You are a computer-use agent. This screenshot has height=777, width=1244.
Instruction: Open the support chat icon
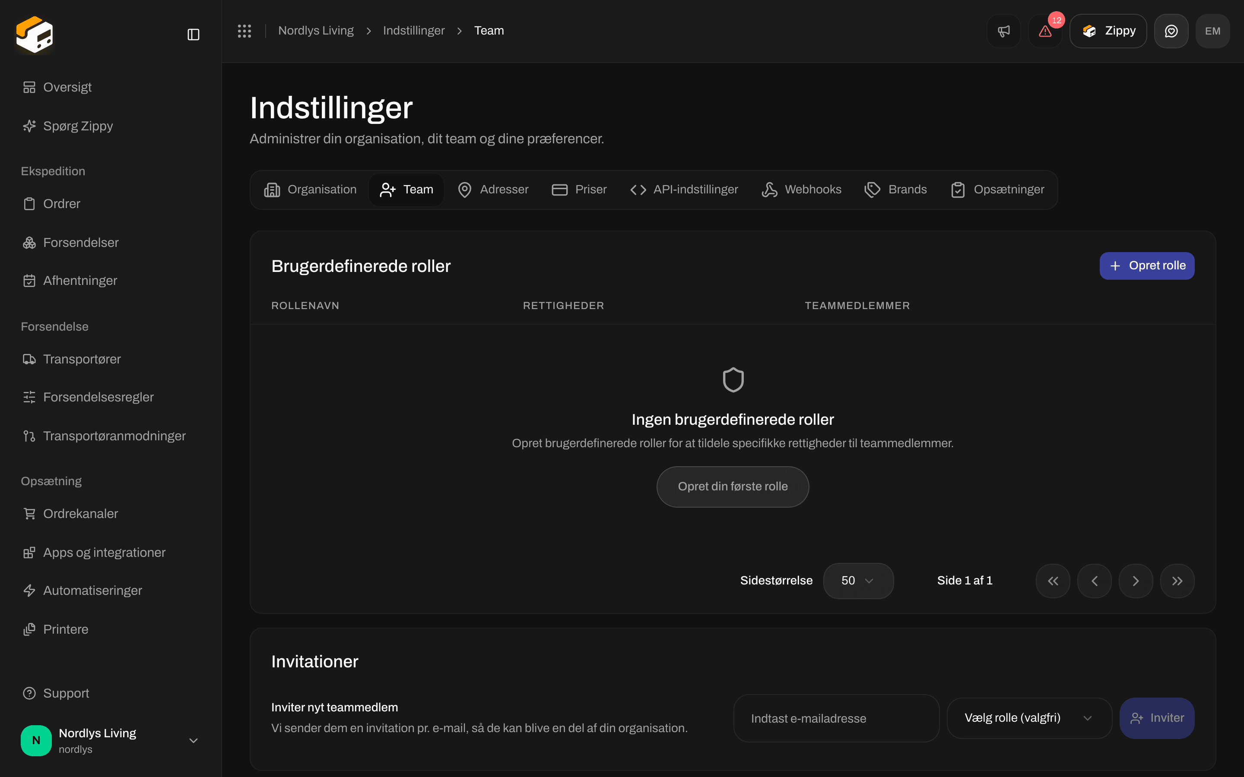[1171, 31]
